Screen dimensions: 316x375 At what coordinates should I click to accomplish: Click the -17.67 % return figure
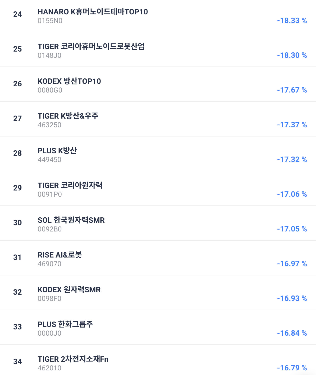292,90
